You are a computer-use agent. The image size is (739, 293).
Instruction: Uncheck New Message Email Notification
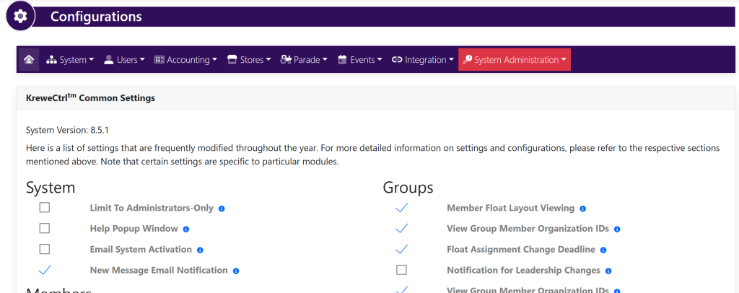tap(45, 270)
